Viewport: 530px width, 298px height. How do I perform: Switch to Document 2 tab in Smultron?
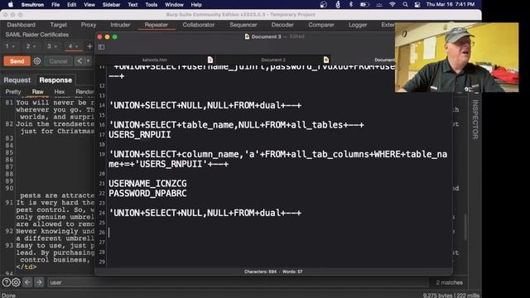point(273,60)
